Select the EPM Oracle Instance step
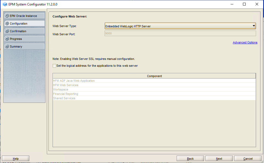 click(24, 16)
